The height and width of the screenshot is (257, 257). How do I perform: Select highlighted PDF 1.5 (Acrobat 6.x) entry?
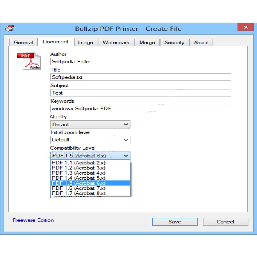(91, 183)
